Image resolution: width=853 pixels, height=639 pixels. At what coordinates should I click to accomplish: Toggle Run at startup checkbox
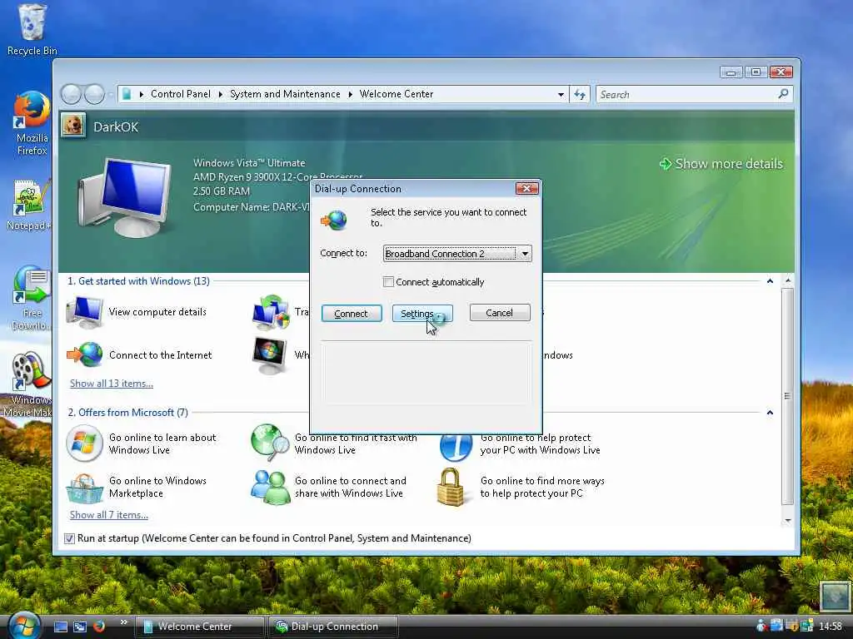coord(69,538)
